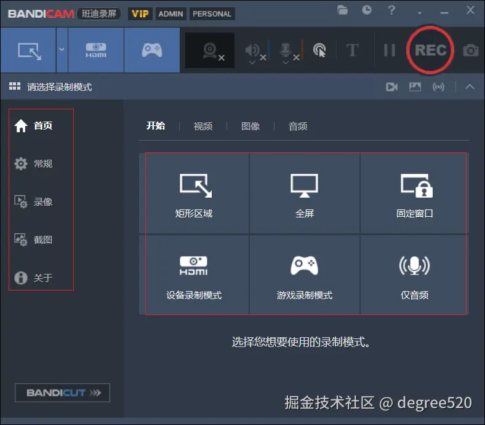Choose 矩形区域 recording mode tile
Viewport: 485px width, 425px height.
pos(194,193)
